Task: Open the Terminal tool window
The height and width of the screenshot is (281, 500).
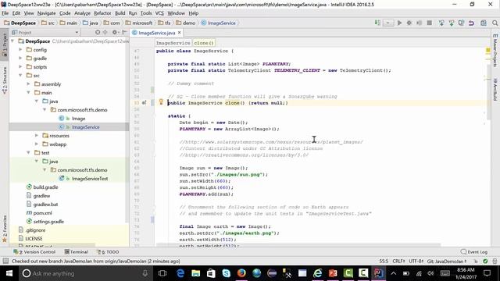Action: click(x=77, y=251)
